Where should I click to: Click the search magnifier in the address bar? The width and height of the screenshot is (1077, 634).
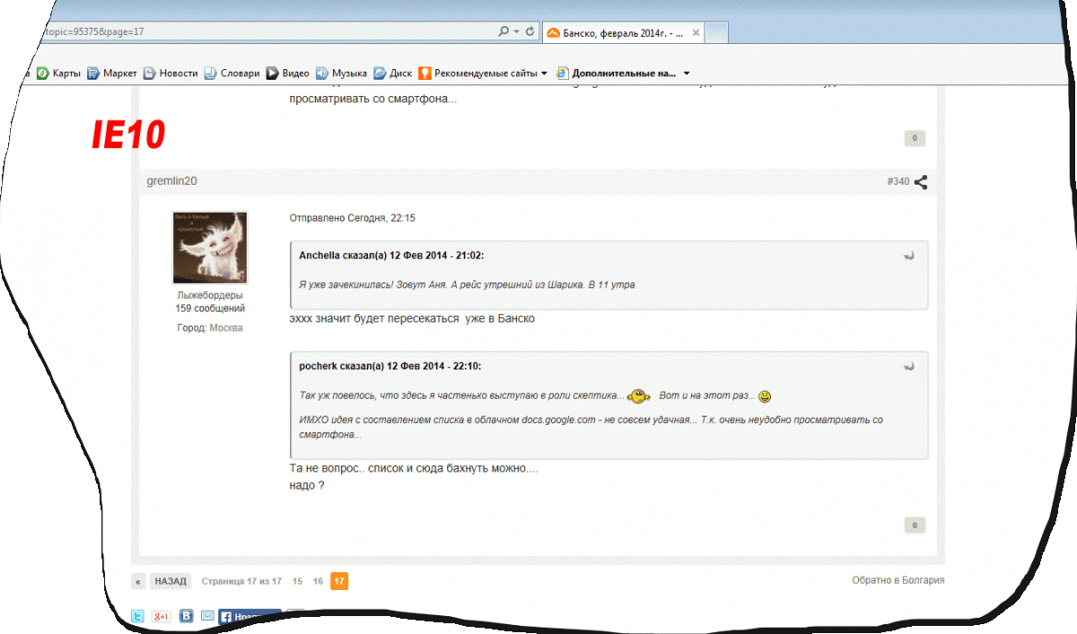503,31
